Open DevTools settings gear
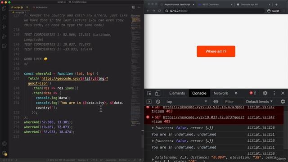The width and height of the screenshot is (288, 162). pyautogui.click(x=265, y=93)
